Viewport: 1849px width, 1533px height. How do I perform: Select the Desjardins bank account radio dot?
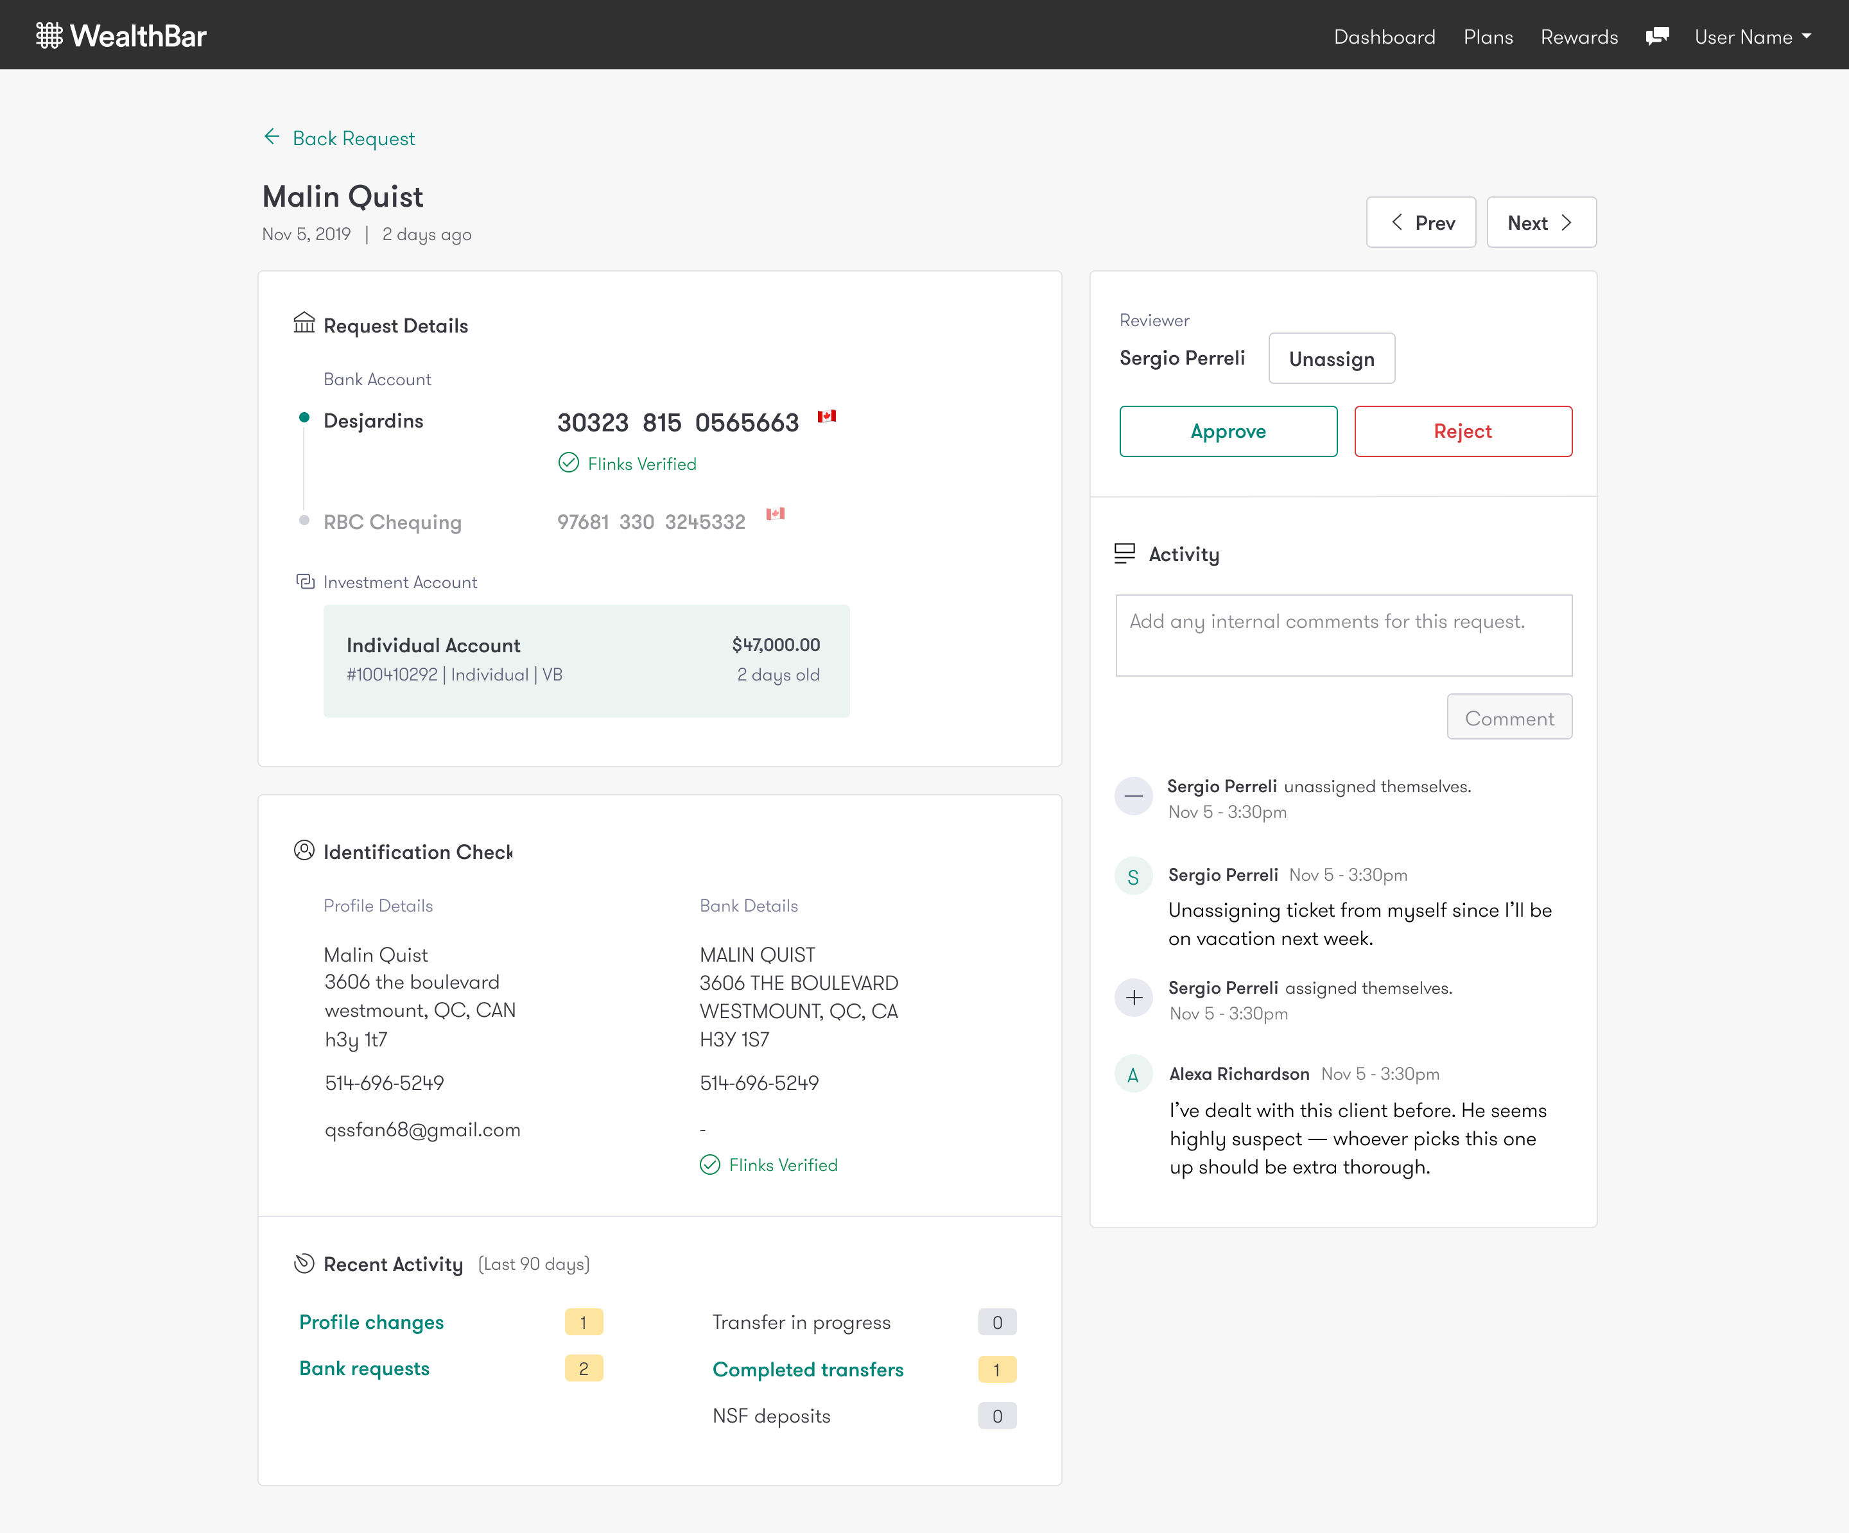click(304, 419)
